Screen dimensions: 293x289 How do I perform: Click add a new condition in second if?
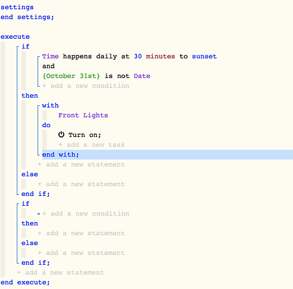[x=86, y=213]
